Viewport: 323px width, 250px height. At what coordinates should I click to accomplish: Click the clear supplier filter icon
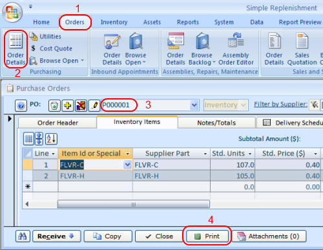[x=314, y=105]
